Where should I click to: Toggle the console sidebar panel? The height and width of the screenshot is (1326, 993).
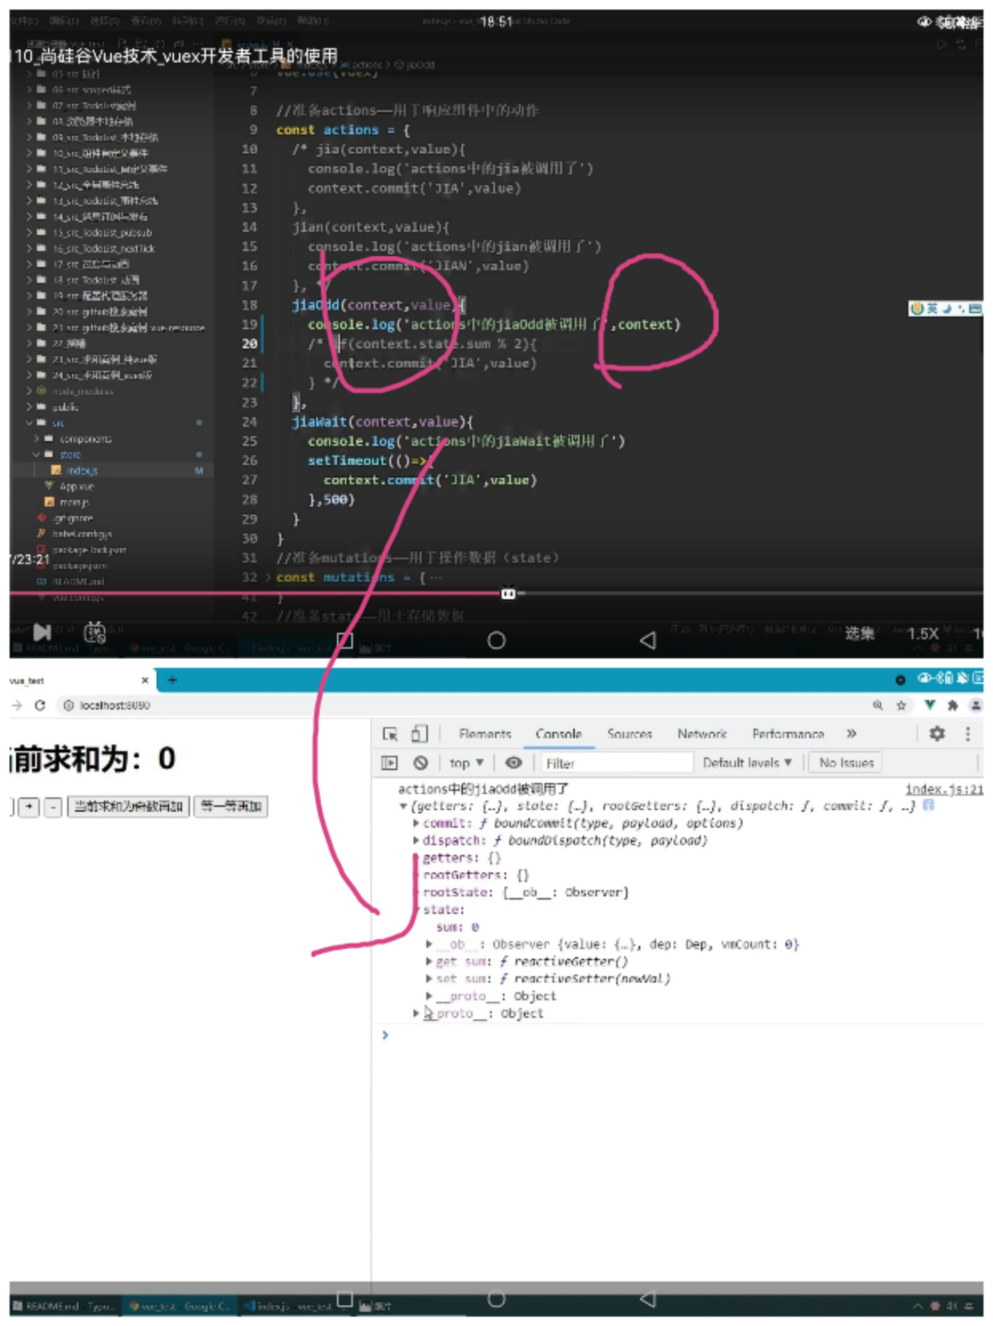coord(389,762)
